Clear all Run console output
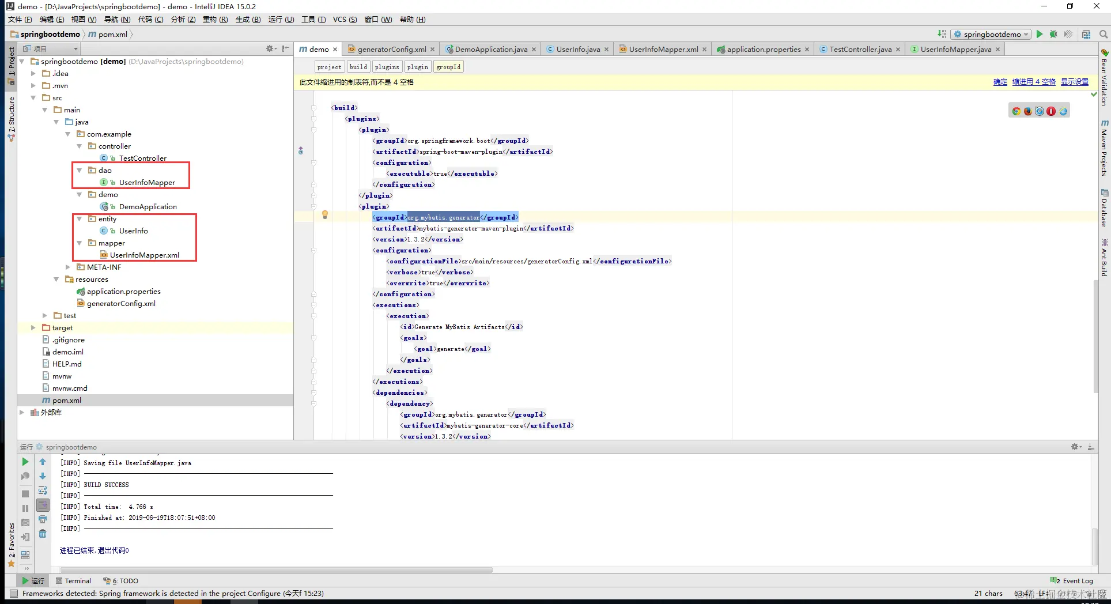The width and height of the screenshot is (1111, 604). (x=43, y=534)
